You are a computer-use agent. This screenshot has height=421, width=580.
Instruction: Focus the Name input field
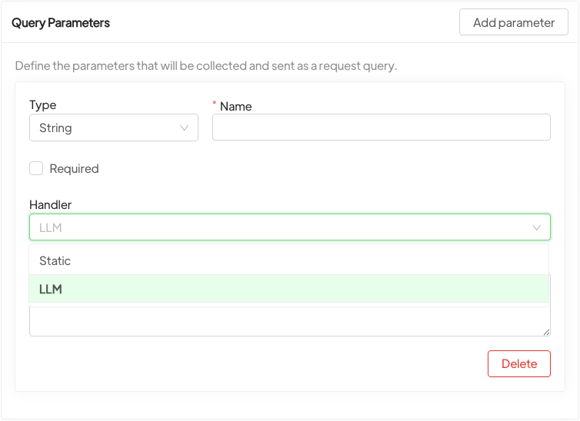pos(381,128)
